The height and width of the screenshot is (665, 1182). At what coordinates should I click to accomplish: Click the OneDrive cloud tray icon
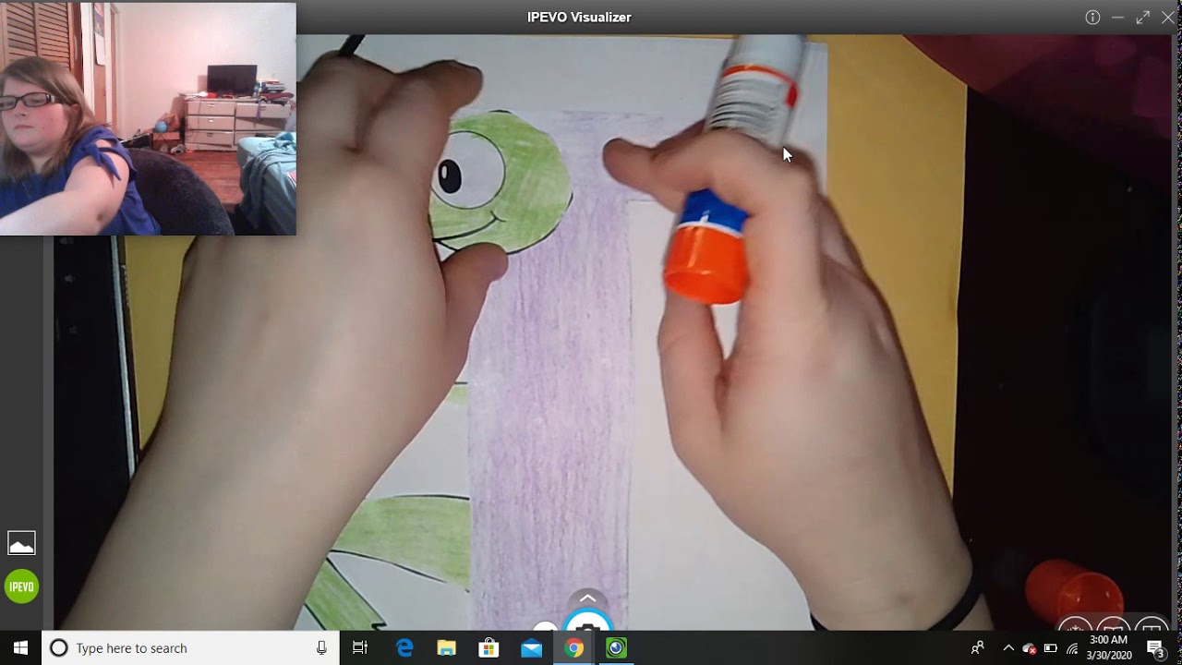tap(1030, 648)
